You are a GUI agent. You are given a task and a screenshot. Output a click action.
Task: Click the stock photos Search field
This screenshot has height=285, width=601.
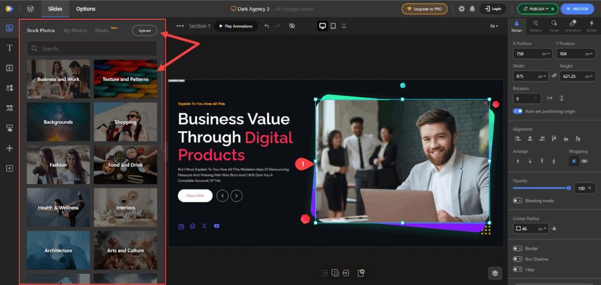tap(92, 49)
